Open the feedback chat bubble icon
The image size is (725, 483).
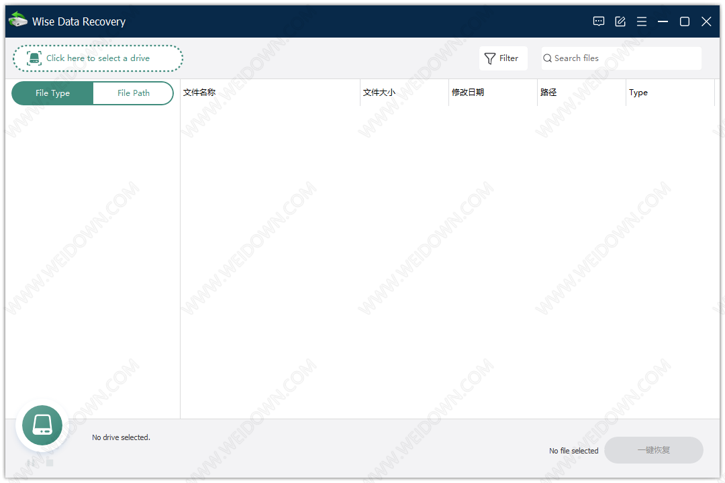[599, 21]
